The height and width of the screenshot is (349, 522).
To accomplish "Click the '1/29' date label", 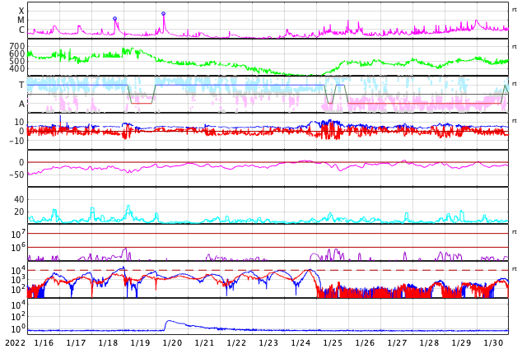I will tap(461, 343).
